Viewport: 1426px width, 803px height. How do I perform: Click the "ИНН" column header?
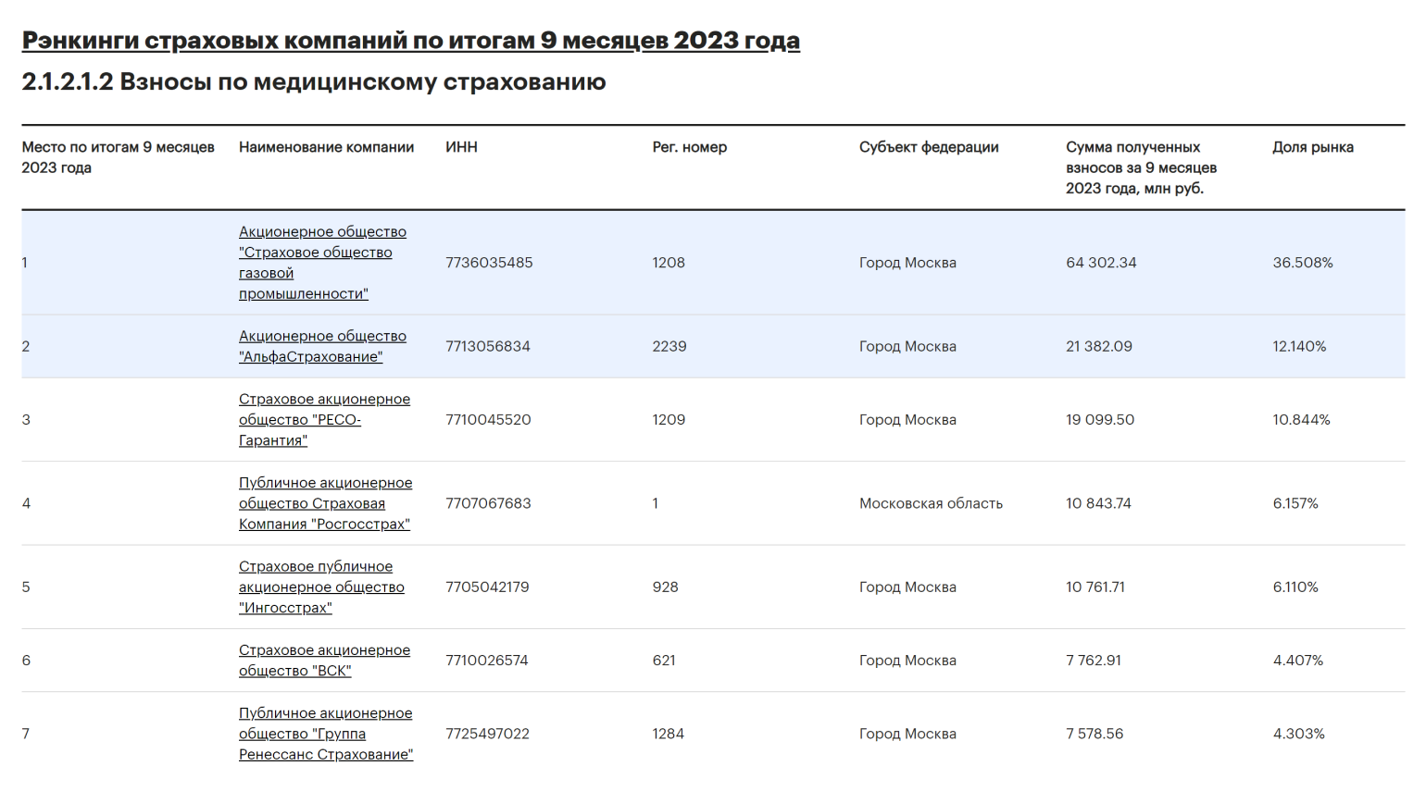(x=461, y=147)
